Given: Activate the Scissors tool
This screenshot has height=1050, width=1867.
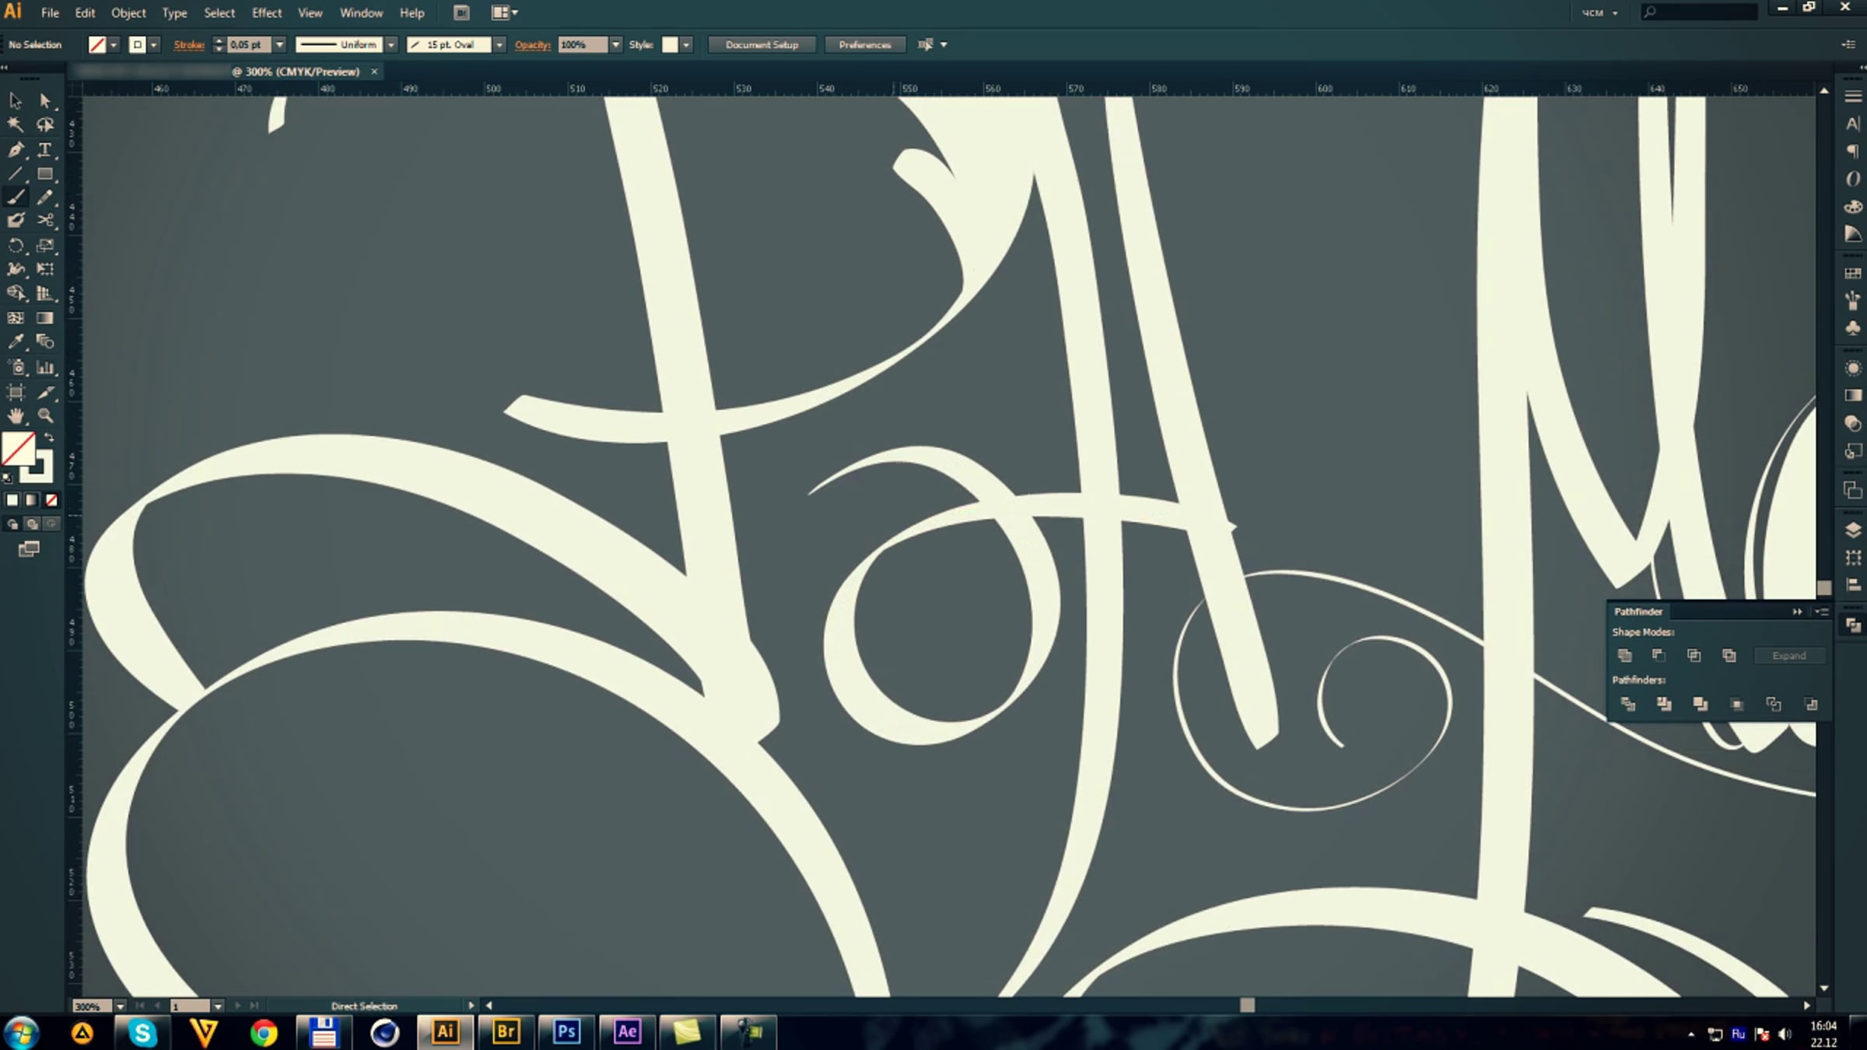Looking at the screenshot, I should pos(45,221).
